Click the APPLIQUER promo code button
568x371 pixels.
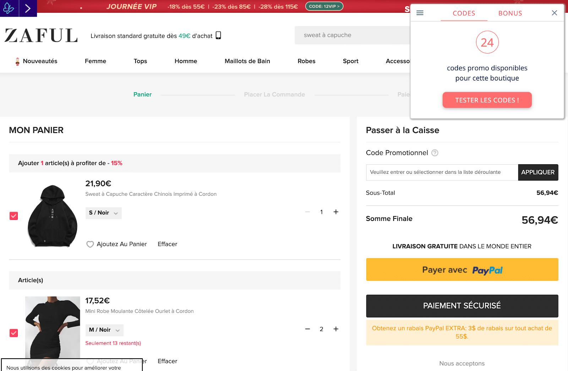click(538, 172)
